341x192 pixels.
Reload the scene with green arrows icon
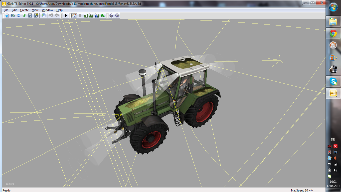(x=24, y=15)
